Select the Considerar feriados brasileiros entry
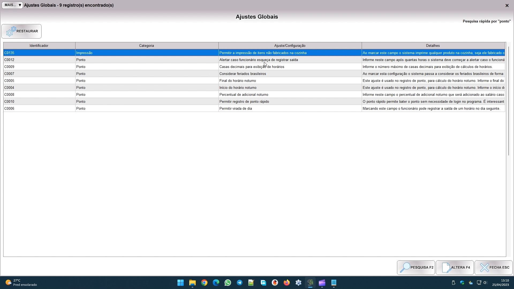Image resolution: width=514 pixels, height=289 pixels. 243,74
